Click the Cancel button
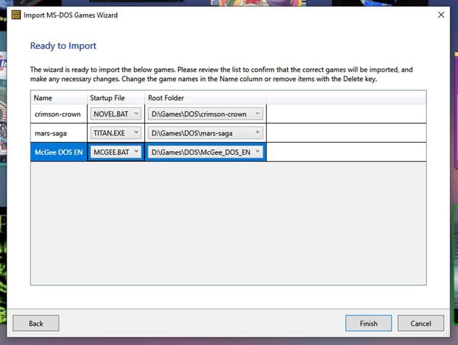The height and width of the screenshot is (345, 458). [421, 323]
